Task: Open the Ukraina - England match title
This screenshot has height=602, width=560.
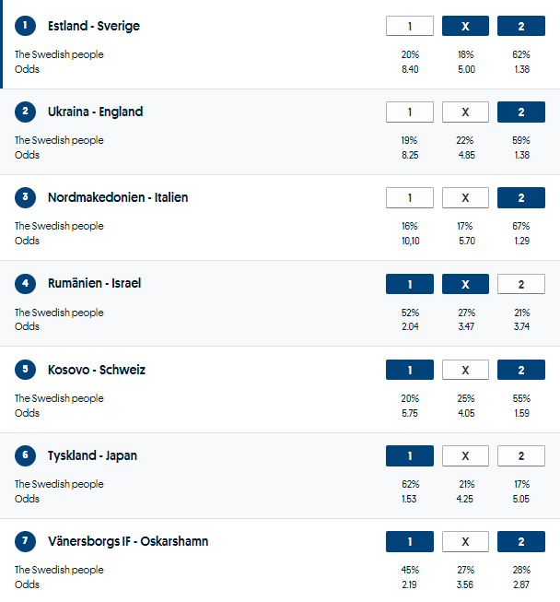Action: pyautogui.click(x=95, y=112)
